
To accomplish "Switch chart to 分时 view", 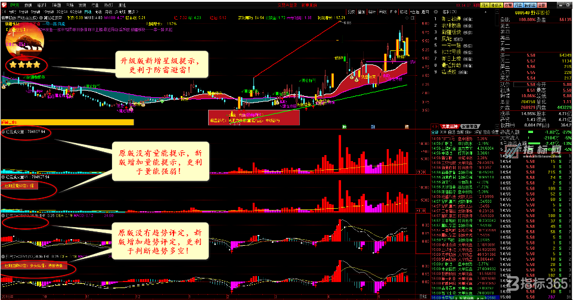I will pyautogui.click(x=13, y=12).
